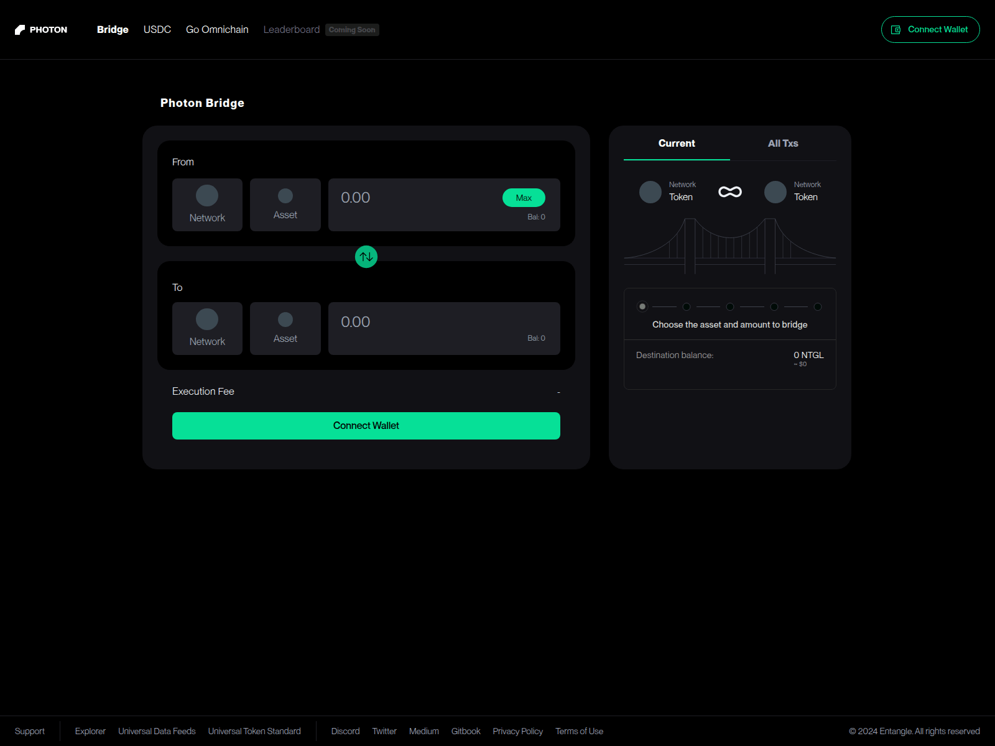
Task: Click the swap direction arrows icon
Action: pyautogui.click(x=366, y=257)
